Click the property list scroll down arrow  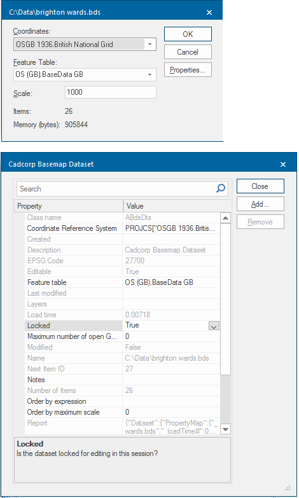225,429
